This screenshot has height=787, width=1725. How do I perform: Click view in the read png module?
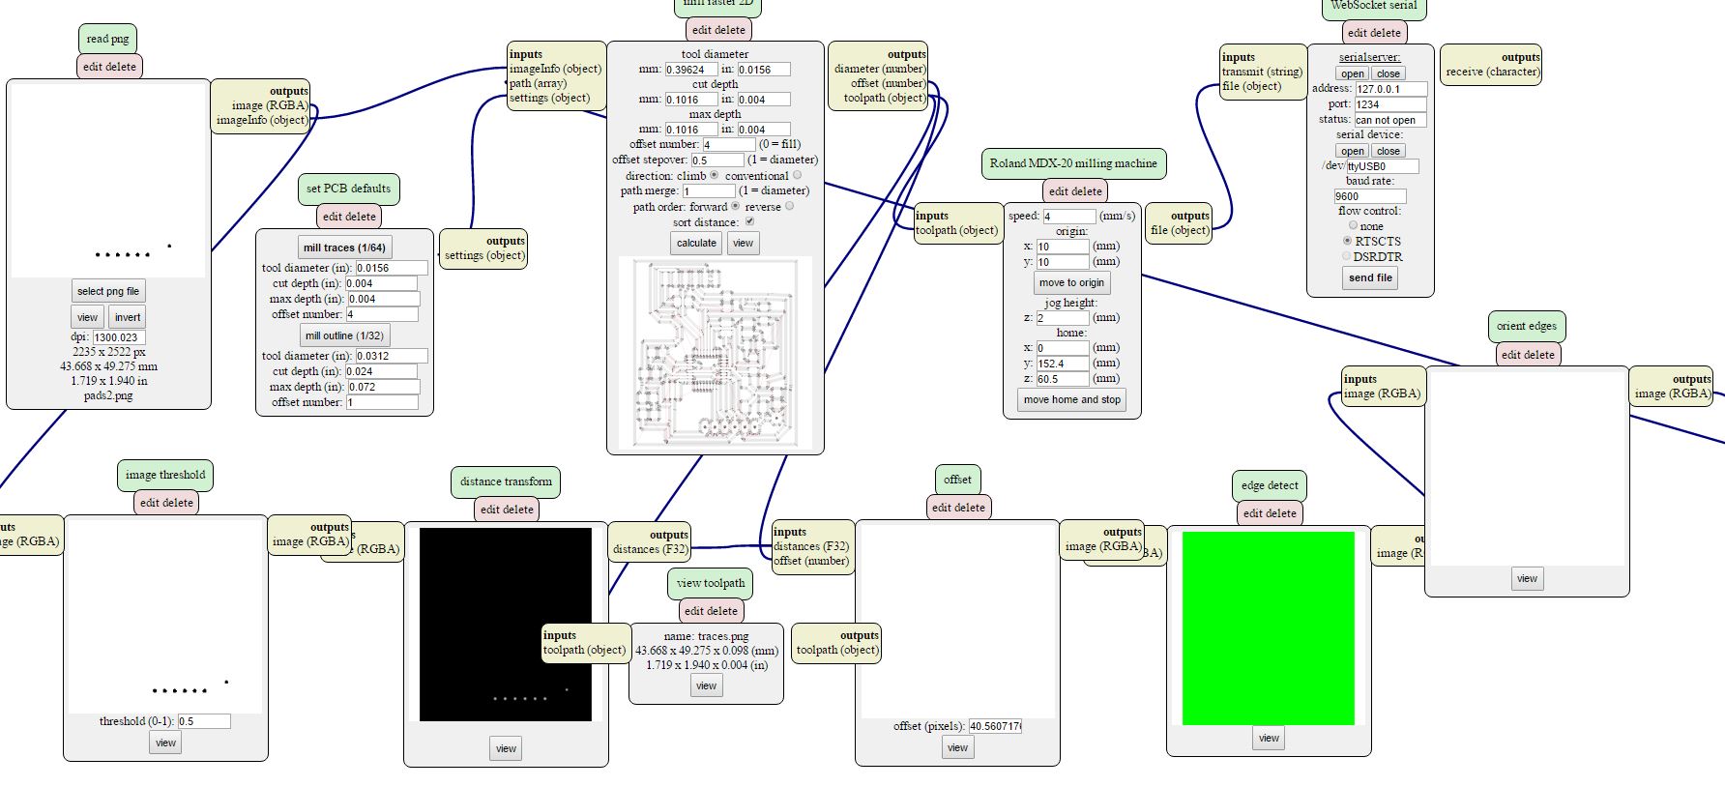pyautogui.click(x=87, y=317)
